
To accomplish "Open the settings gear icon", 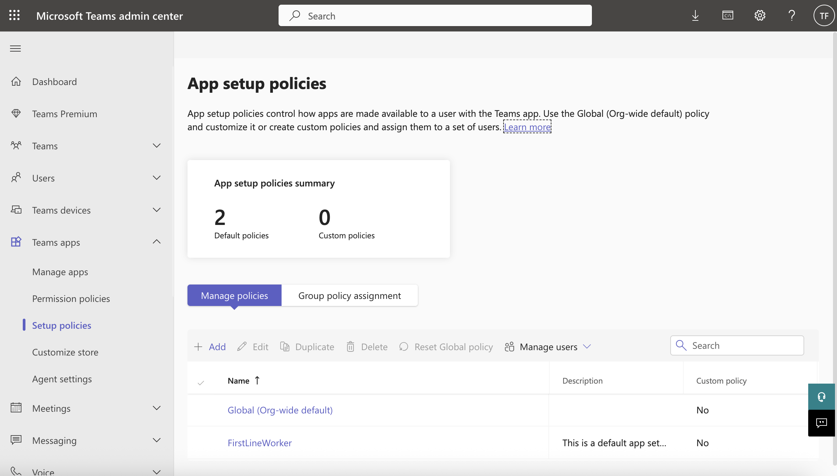I will point(760,15).
